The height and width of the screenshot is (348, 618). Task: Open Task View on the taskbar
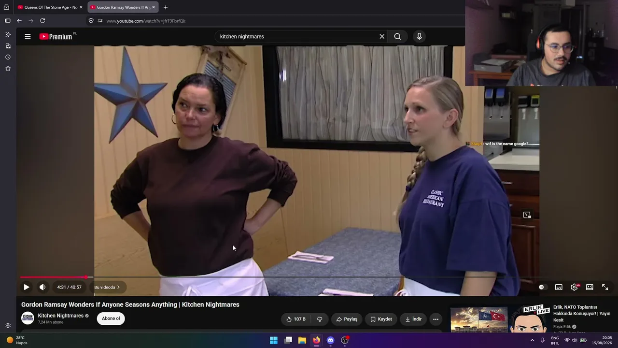click(x=288, y=340)
